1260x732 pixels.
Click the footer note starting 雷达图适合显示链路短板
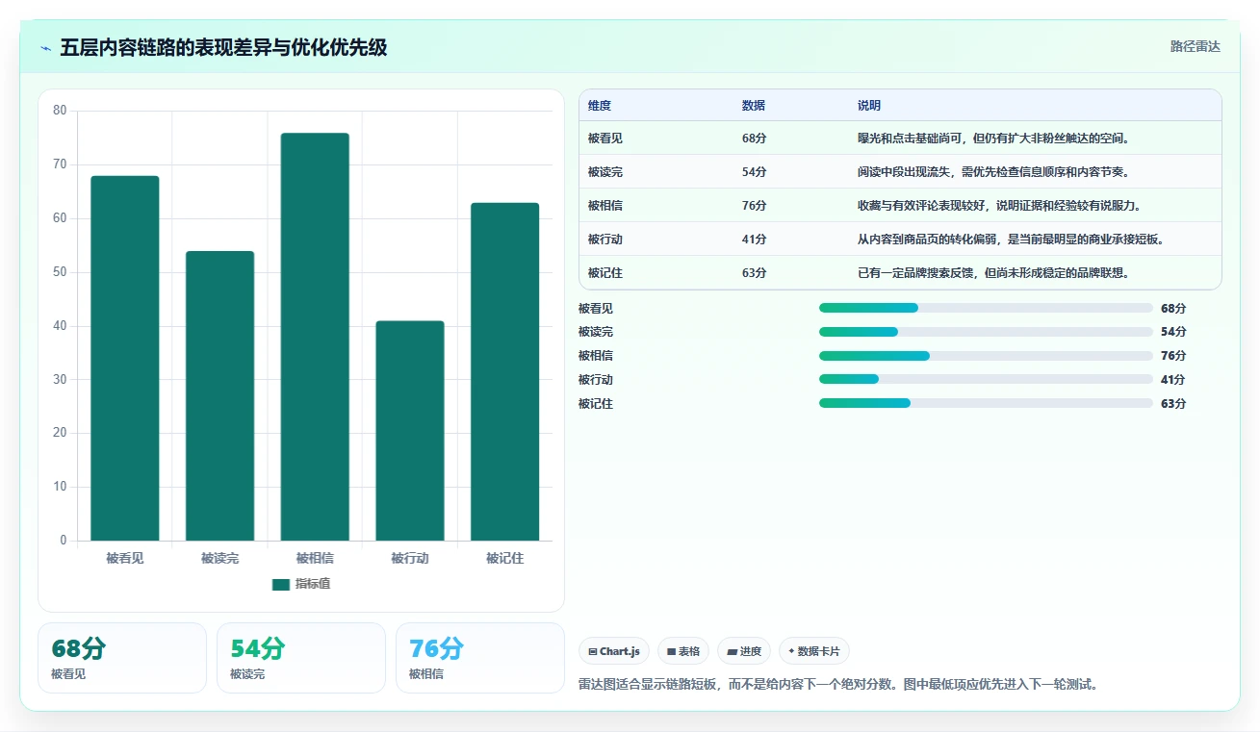(x=838, y=685)
